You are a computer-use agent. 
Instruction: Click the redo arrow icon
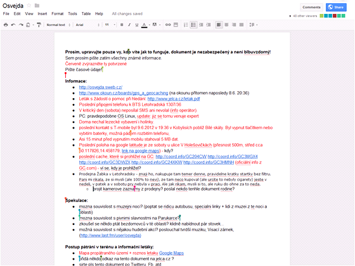point(21,25)
